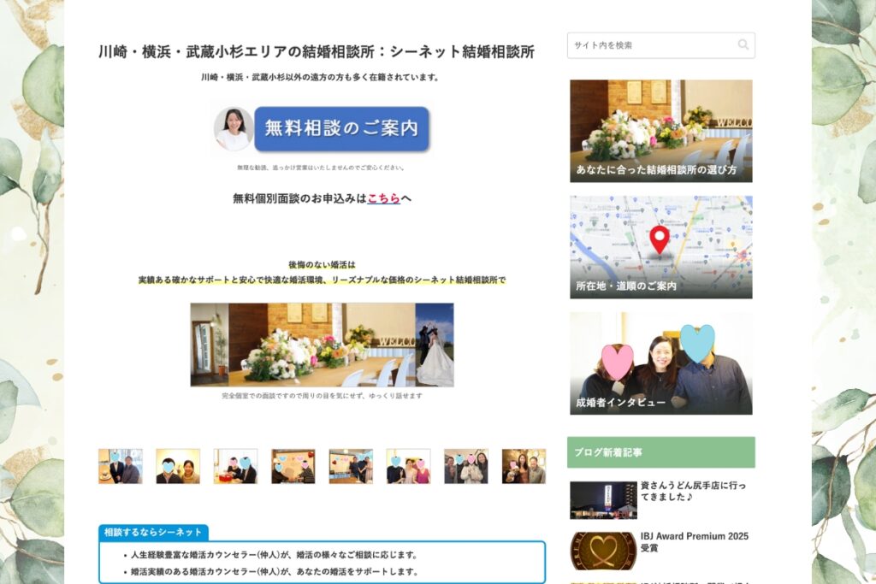Open the site title heading link
The height and width of the screenshot is (584, 876).
(317, 52)
